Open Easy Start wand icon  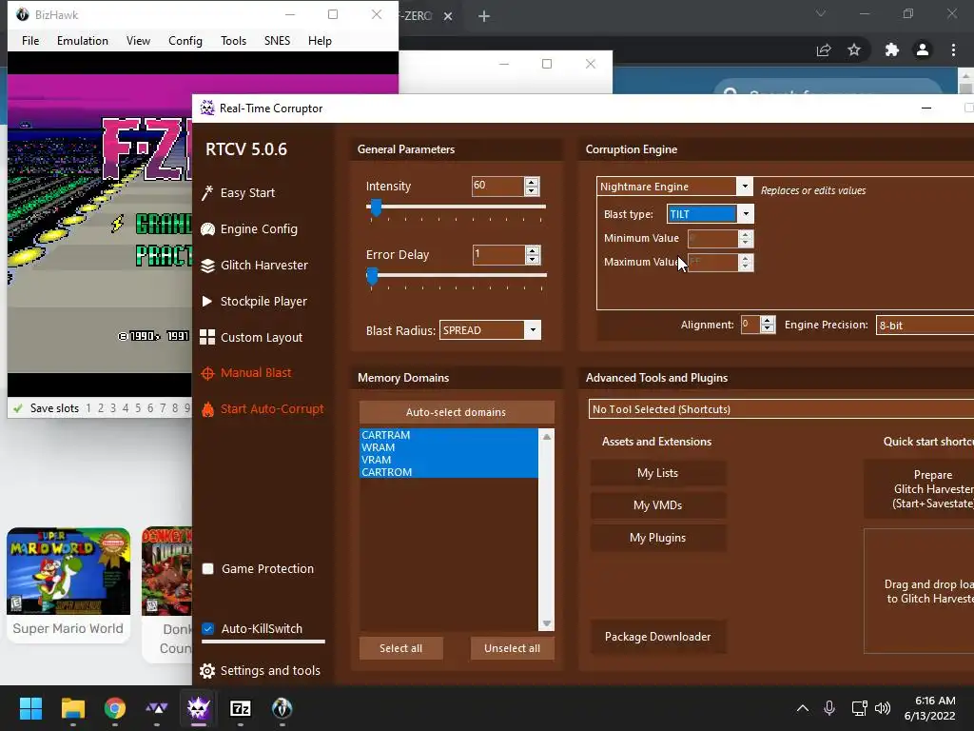point(207,192)
